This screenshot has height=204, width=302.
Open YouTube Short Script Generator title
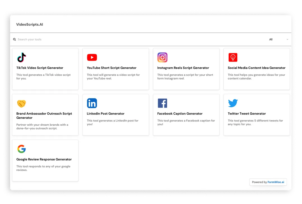(x=112, y=68)
